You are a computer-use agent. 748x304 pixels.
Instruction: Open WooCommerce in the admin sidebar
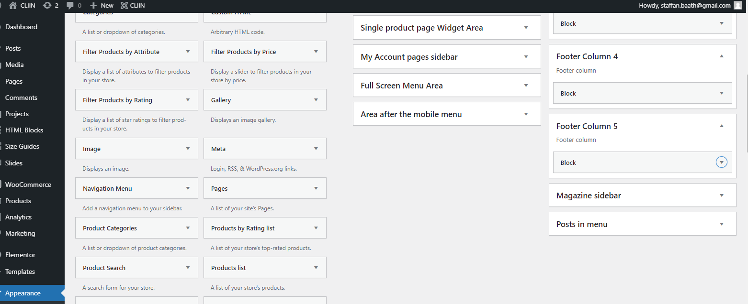(x=28, y=185)
